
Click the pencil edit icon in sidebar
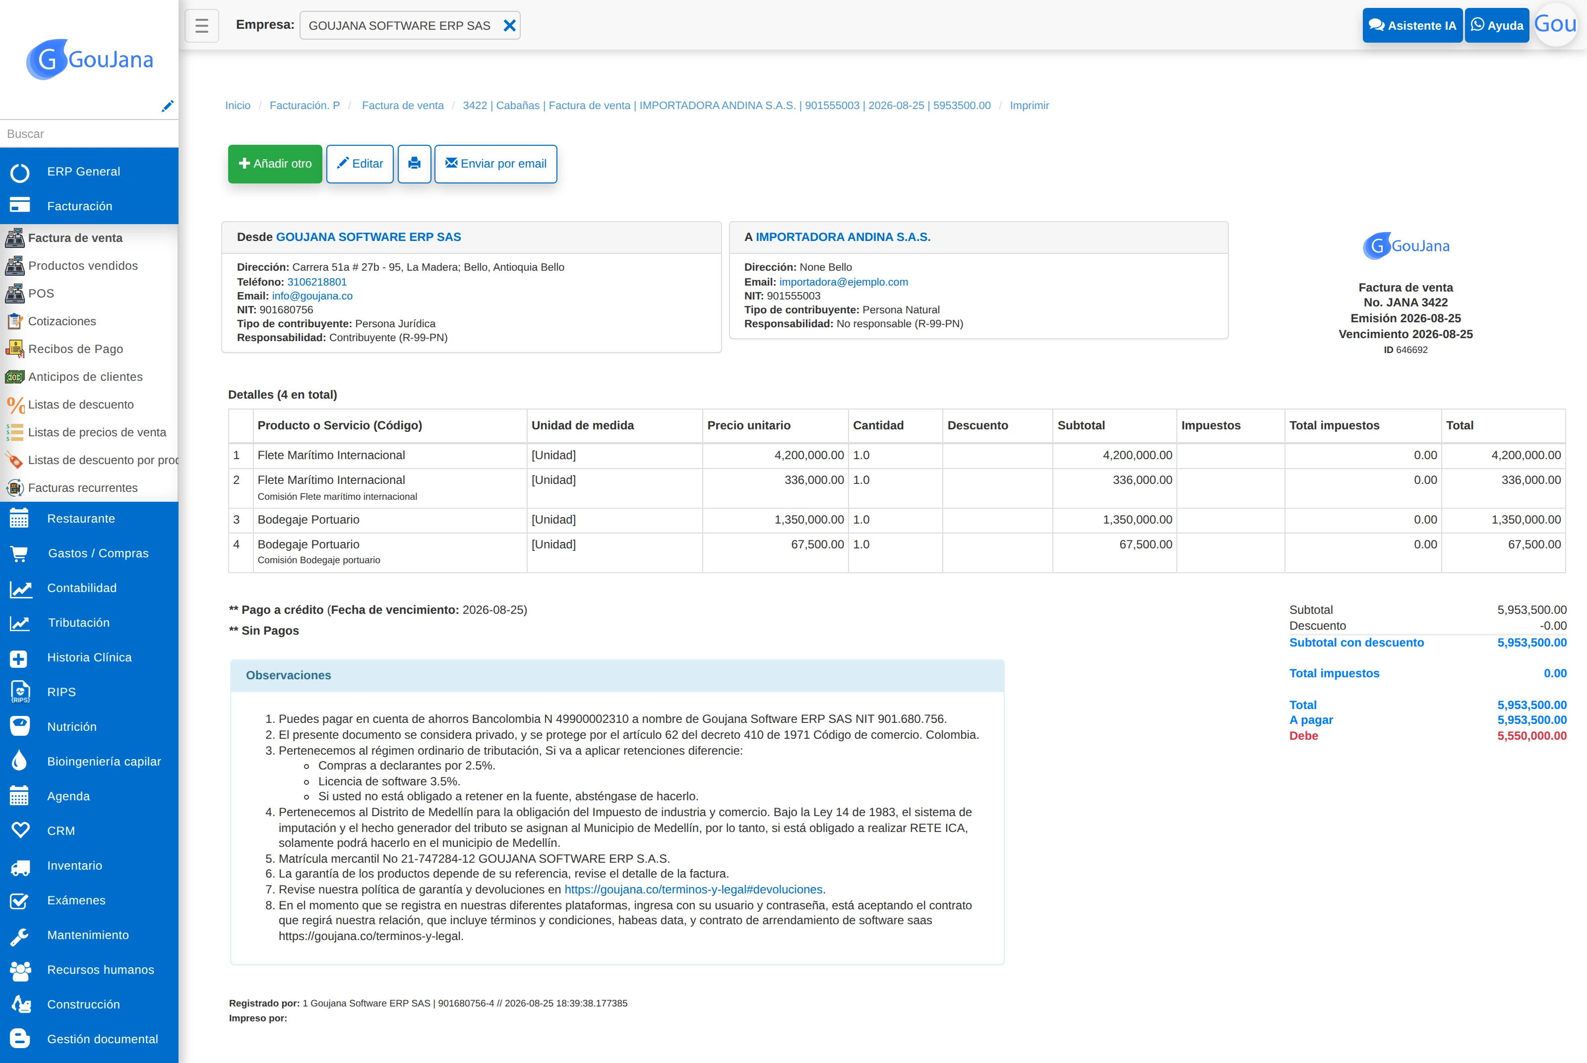168,106
